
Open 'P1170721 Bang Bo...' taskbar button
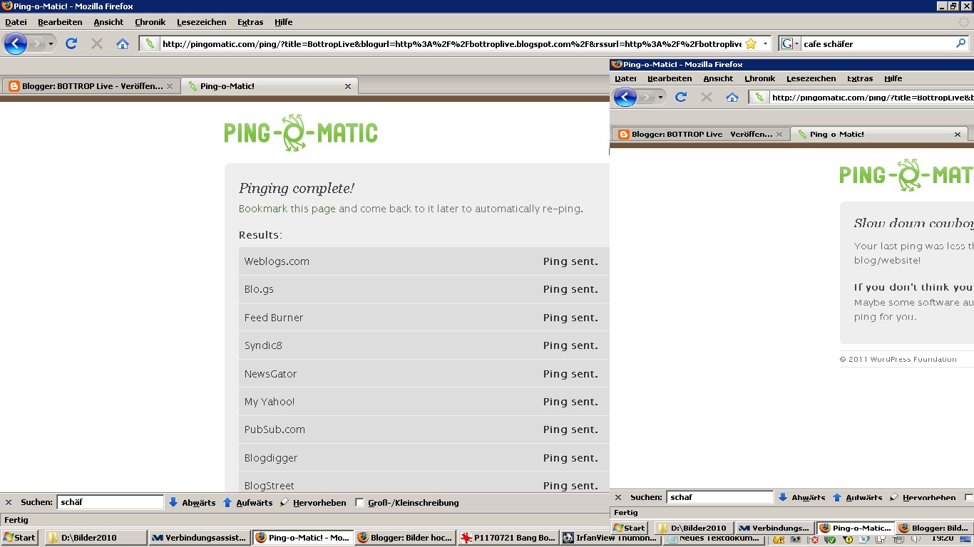pyautogui.click(x=508, y=537)
